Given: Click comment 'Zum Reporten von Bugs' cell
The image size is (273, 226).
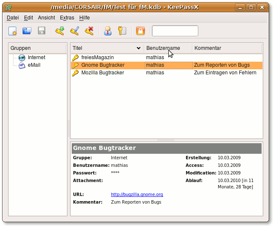Looking at the screenshot, I should pyautogui.click(x=222, y=65).
